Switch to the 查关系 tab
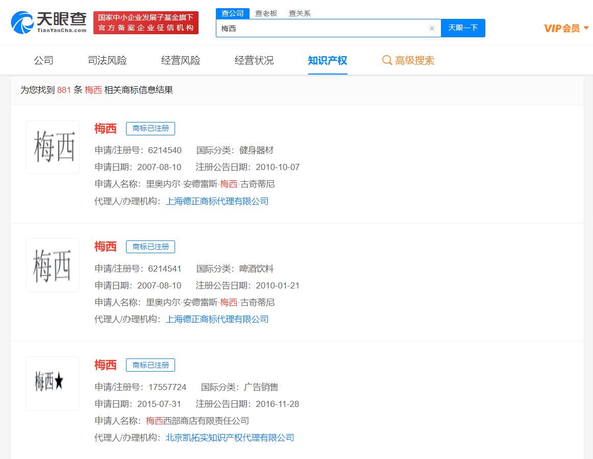Screen dimensions: 593x459 tap(299, 13)
